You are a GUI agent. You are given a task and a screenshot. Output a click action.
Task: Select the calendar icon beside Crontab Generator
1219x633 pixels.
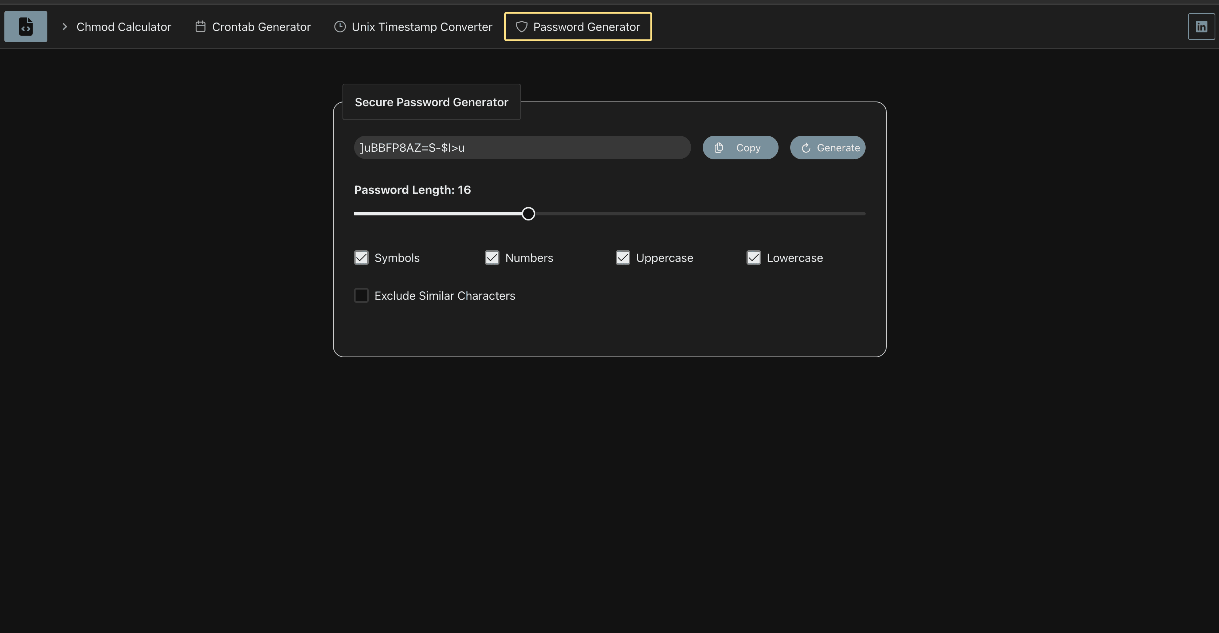200,27
